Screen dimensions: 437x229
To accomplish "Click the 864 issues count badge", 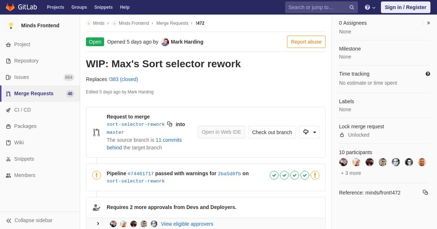I will [x=69, y=77].
